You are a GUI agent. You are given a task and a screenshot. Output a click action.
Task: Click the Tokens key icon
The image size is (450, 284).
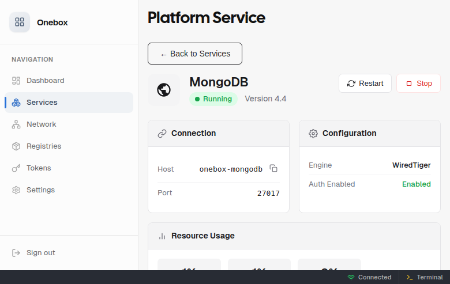pos(16,168)
